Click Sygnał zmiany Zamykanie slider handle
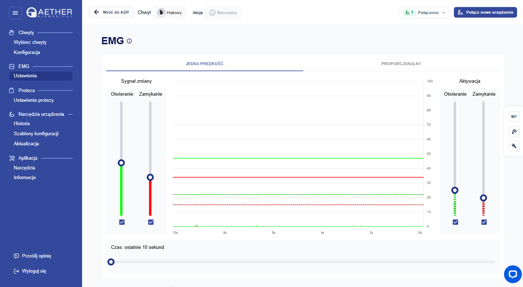The image size is (523, 287). click(150, 177)
